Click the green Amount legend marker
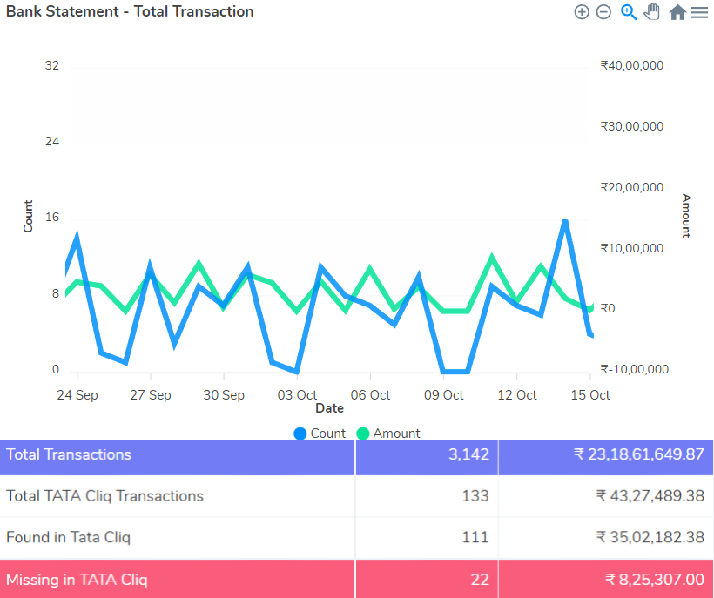714x598 pixels. 363,433
